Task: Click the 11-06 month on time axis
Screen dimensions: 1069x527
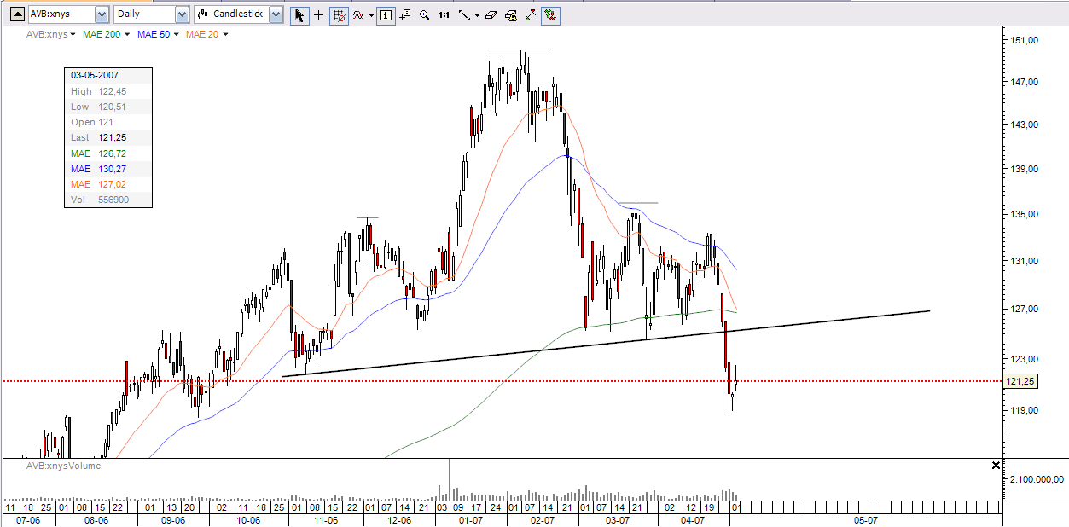Action: tap(326, 519)
